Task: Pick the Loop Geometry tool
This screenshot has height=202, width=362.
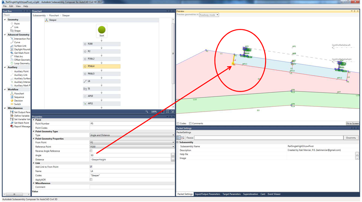Action: pyautogui.click(x=20, y=63)
